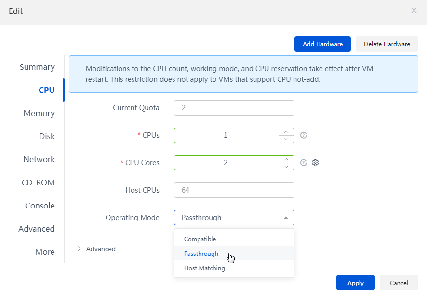Decrement CPU Cores using down arrow
This screenshot has height=299, width=427.
coord(286,166)
